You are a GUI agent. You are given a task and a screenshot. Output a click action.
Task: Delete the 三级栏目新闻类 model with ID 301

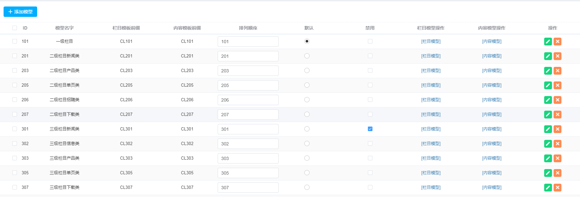point(558,129)
